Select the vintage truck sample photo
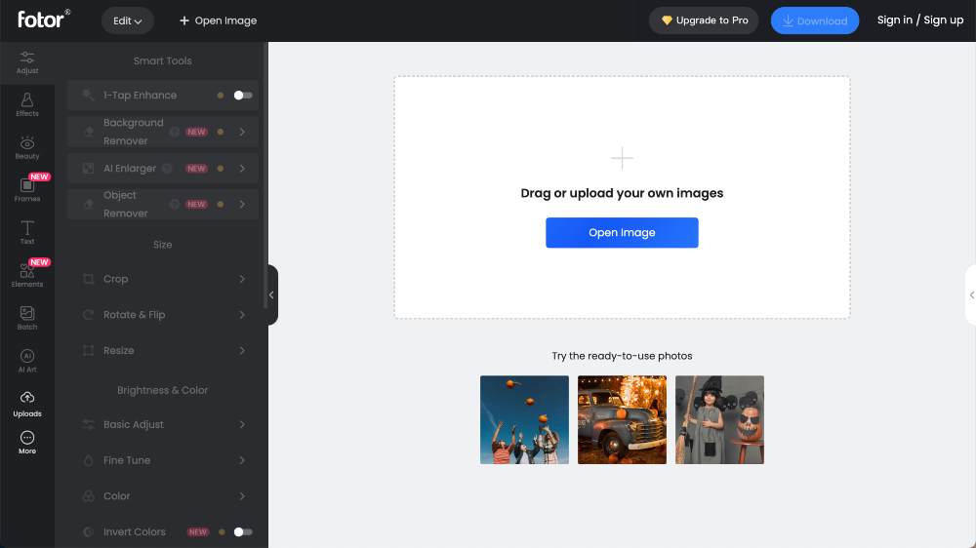The image size is (976, 548). [622, 419]
